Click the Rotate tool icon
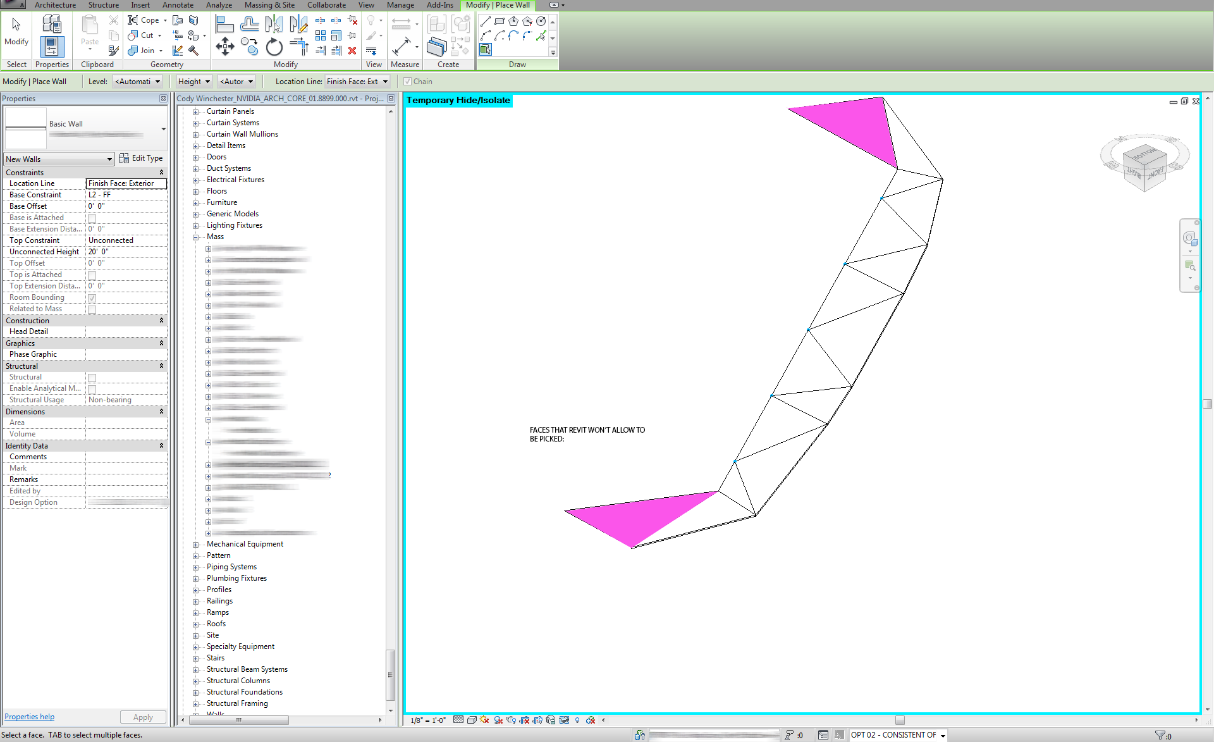 [x=274, y=47]
